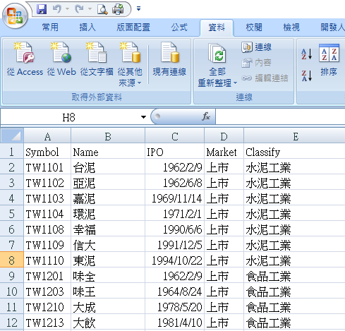Expand the redo history dropdown arrow

click(x=90, y=9)
